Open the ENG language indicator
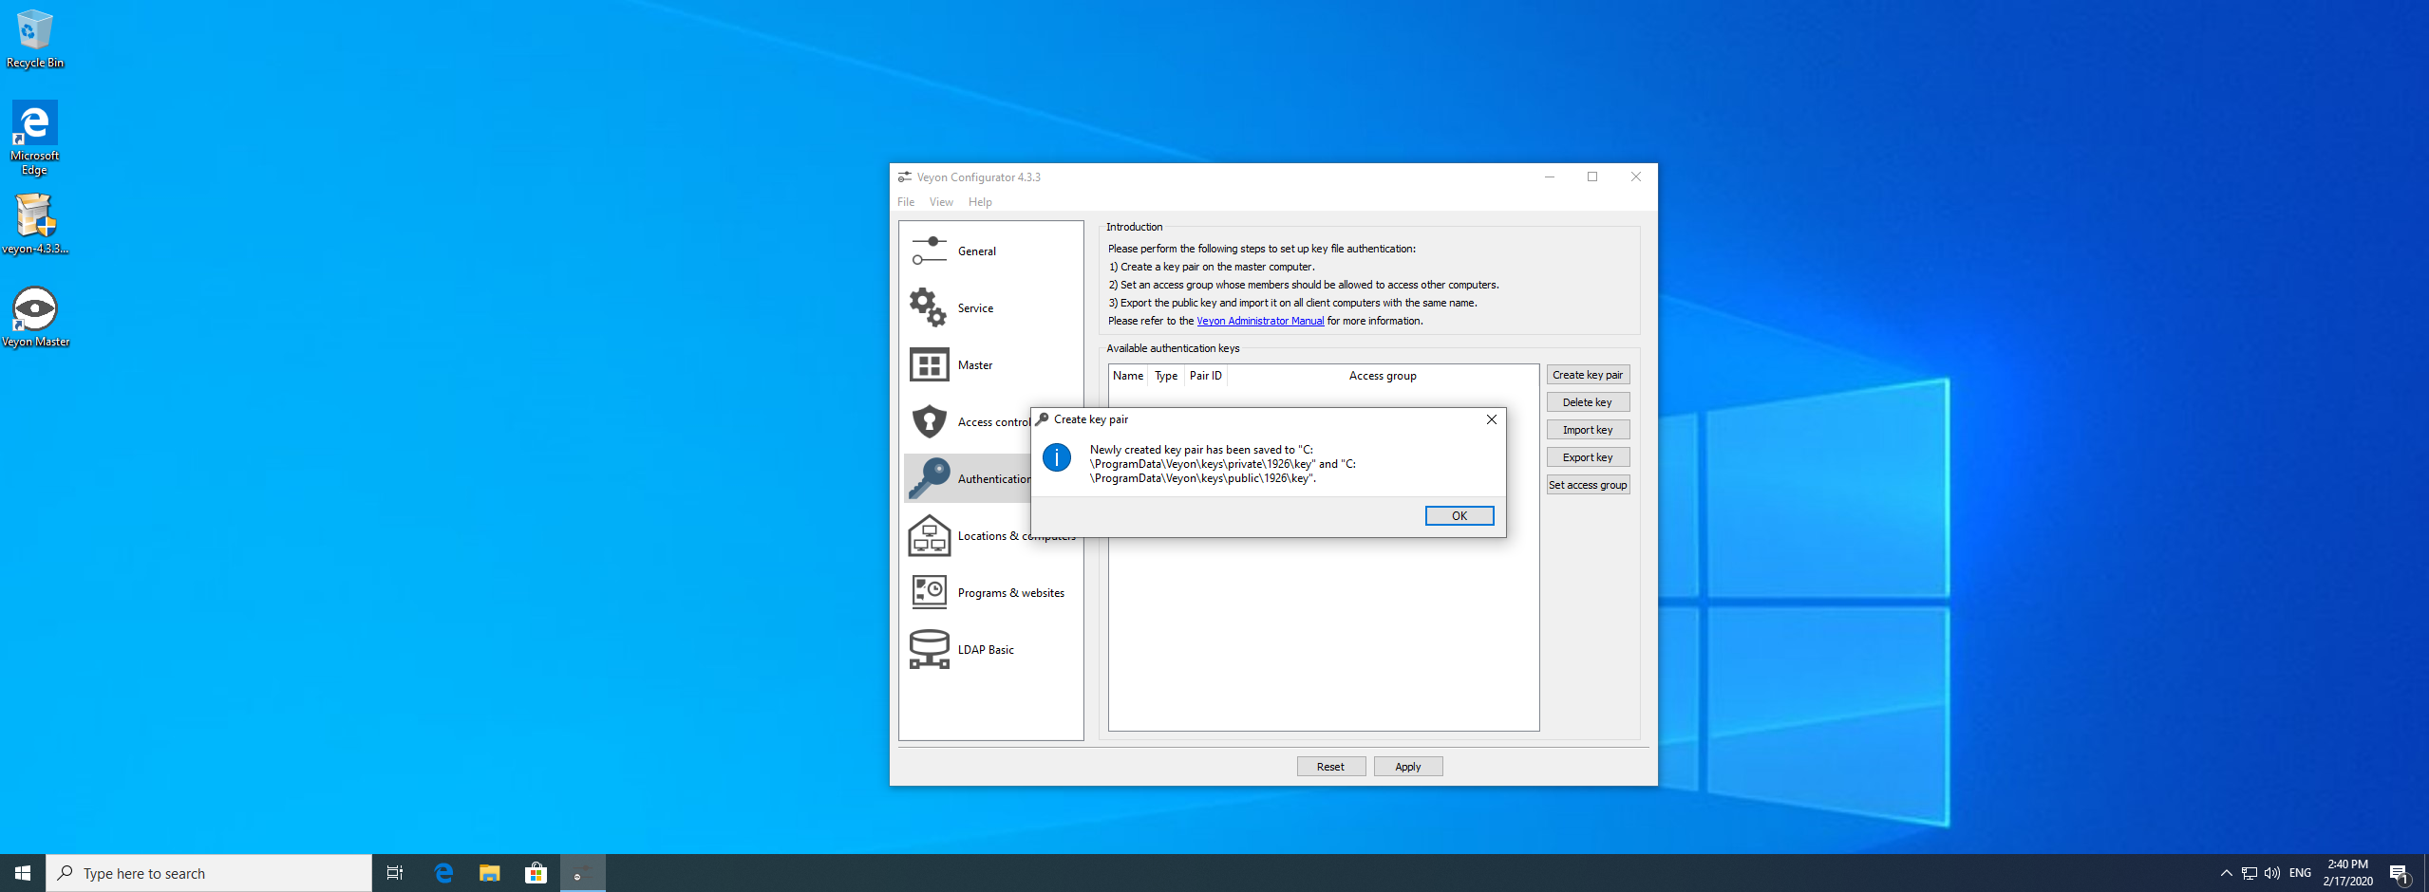The image size is (2429, 892). 2300,873
